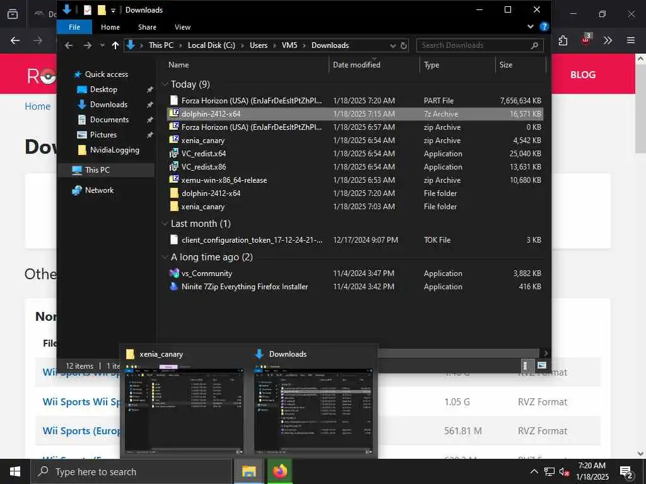Expand the ribbon with the chevron

(530, 26)
